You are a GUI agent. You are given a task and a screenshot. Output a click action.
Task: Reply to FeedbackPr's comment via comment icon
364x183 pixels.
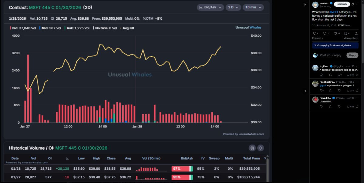coord(321,91)
